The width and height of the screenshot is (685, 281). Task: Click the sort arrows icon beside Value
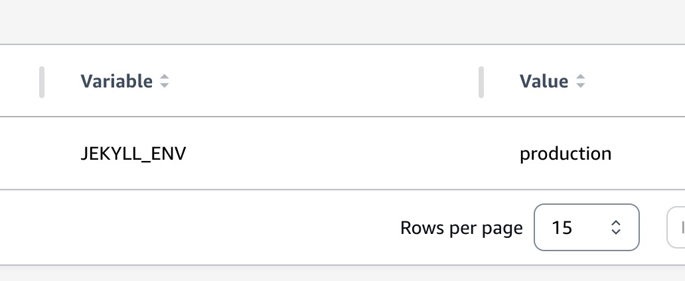(x=580, y=81)
